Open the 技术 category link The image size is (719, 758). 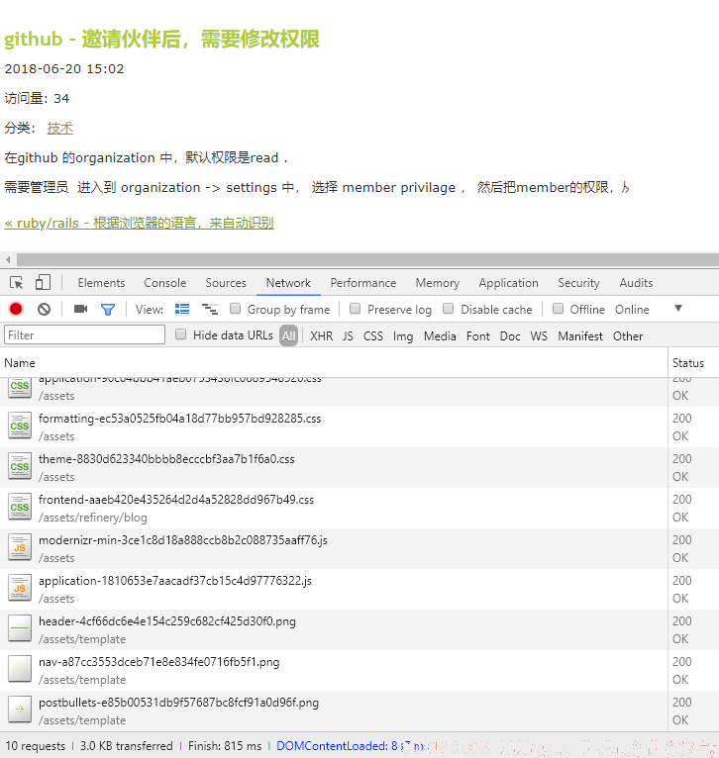(x=60, y=128)
